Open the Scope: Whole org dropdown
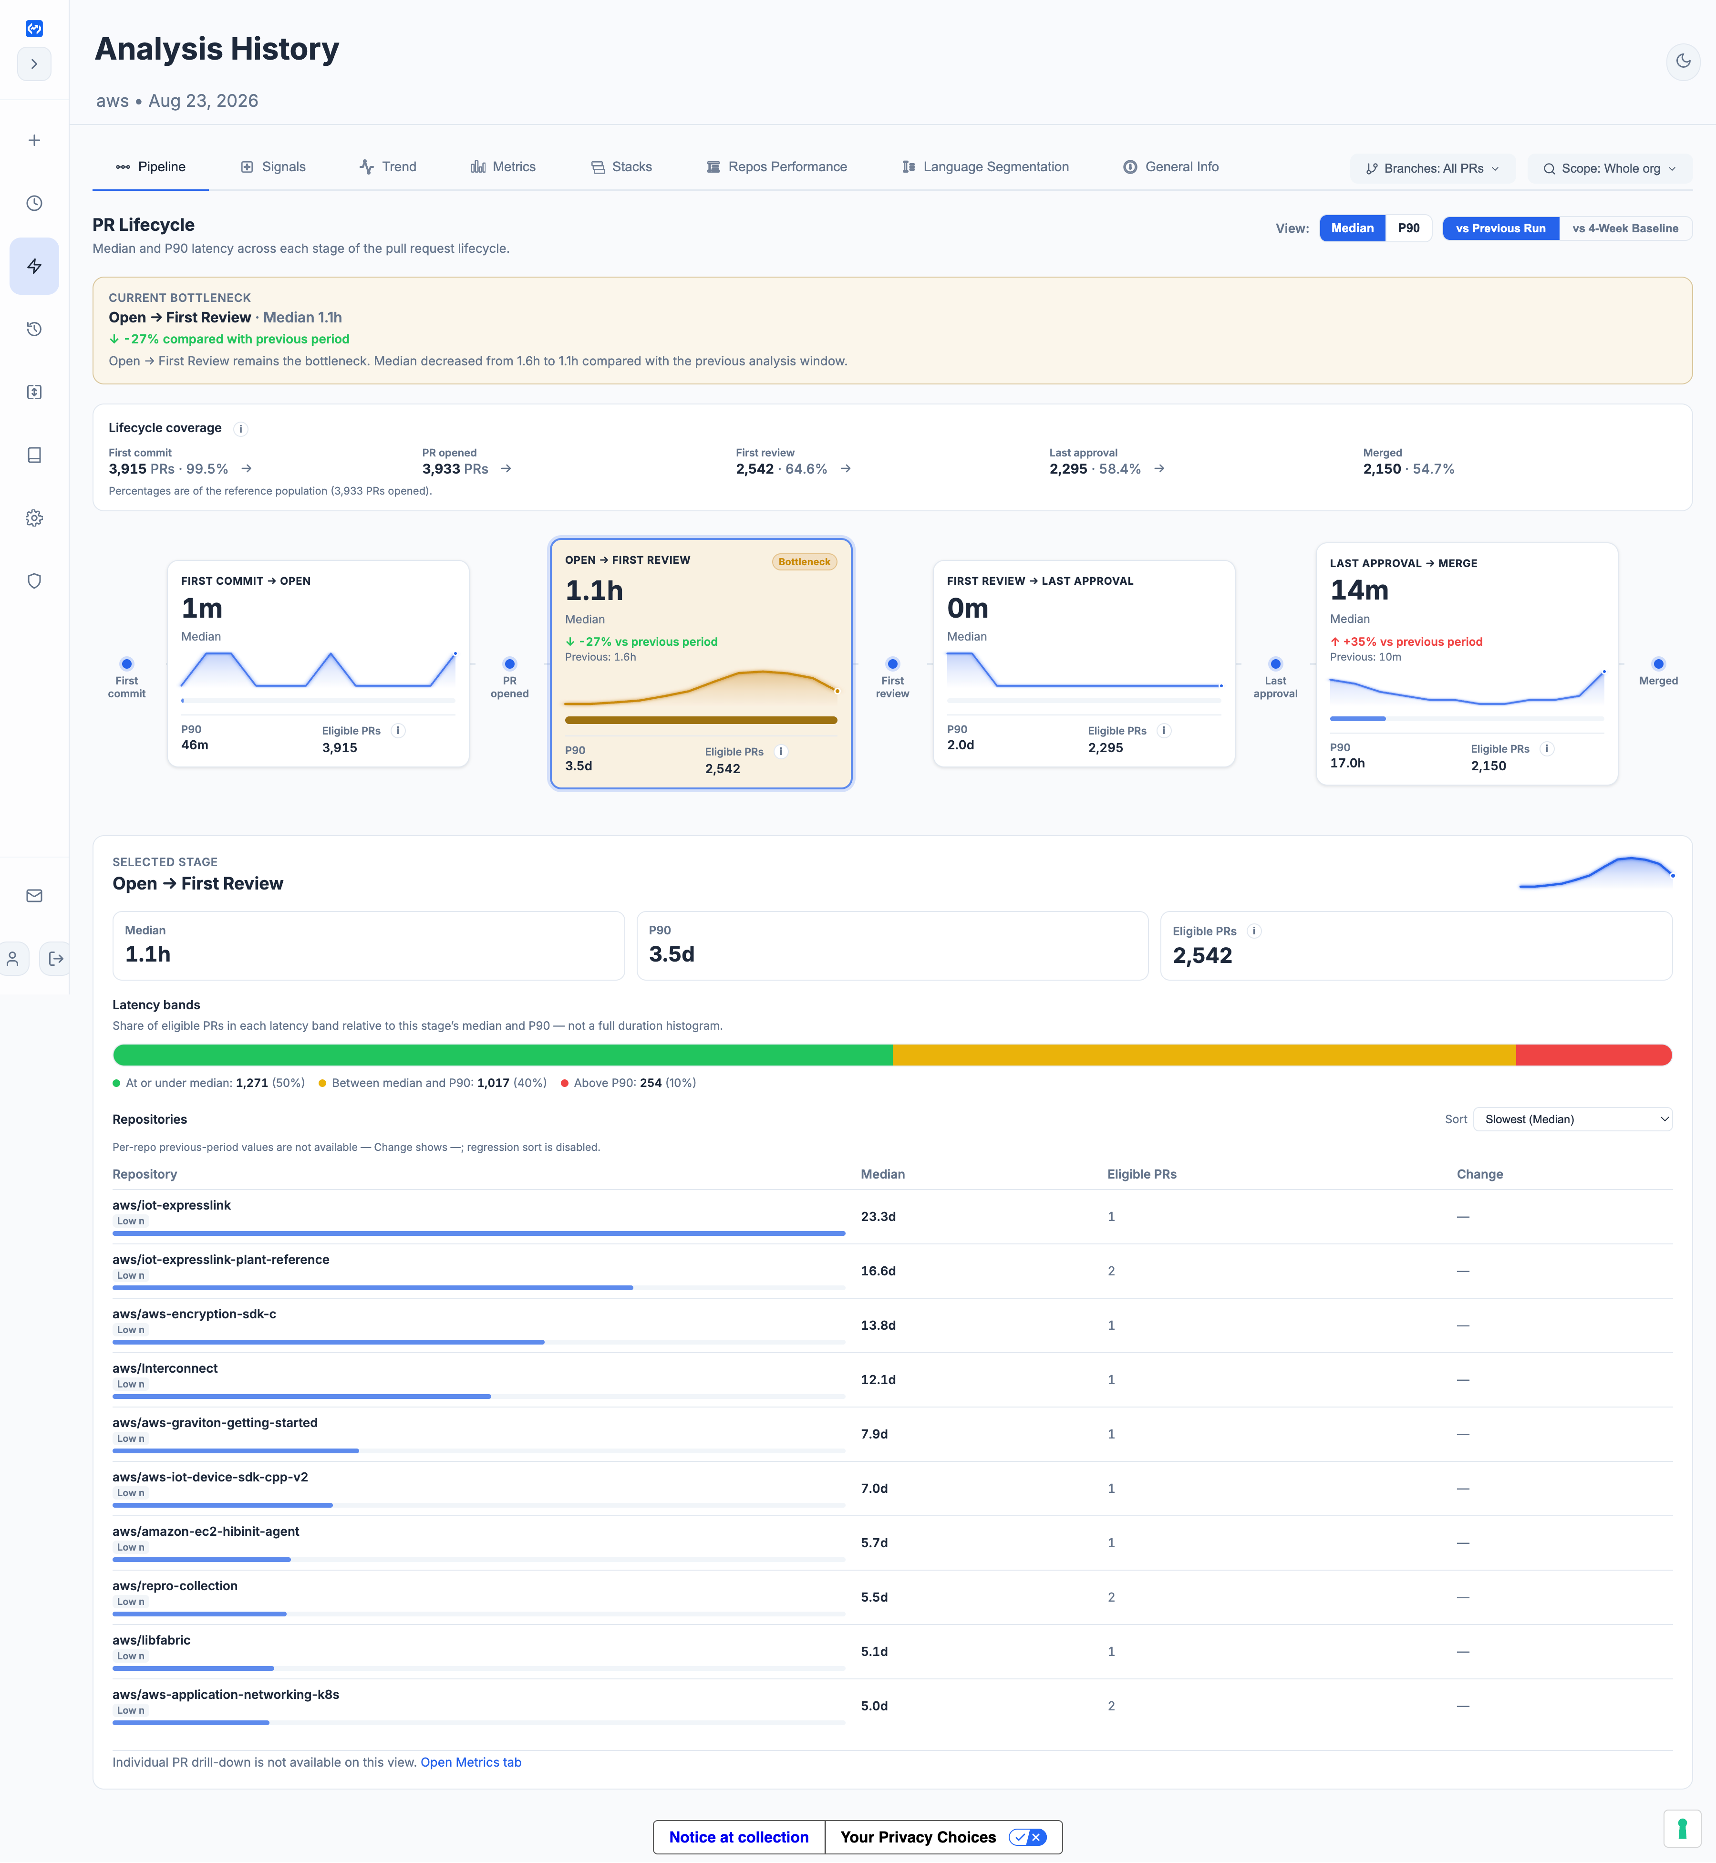Viewport: 1716px width, 1863px height. pyautogui.click(x=1609, y=168)
